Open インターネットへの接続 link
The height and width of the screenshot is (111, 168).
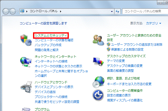[51, 61]
